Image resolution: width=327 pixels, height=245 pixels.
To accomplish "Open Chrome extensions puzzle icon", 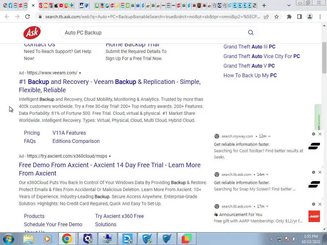I will (289, 17).
